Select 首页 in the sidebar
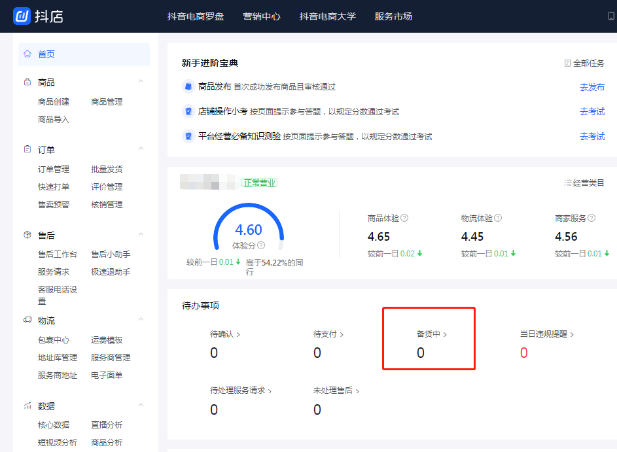 (x=84, y=54)
